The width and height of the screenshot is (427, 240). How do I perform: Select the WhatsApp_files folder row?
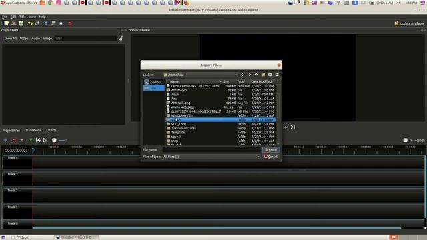coord(221,115)
